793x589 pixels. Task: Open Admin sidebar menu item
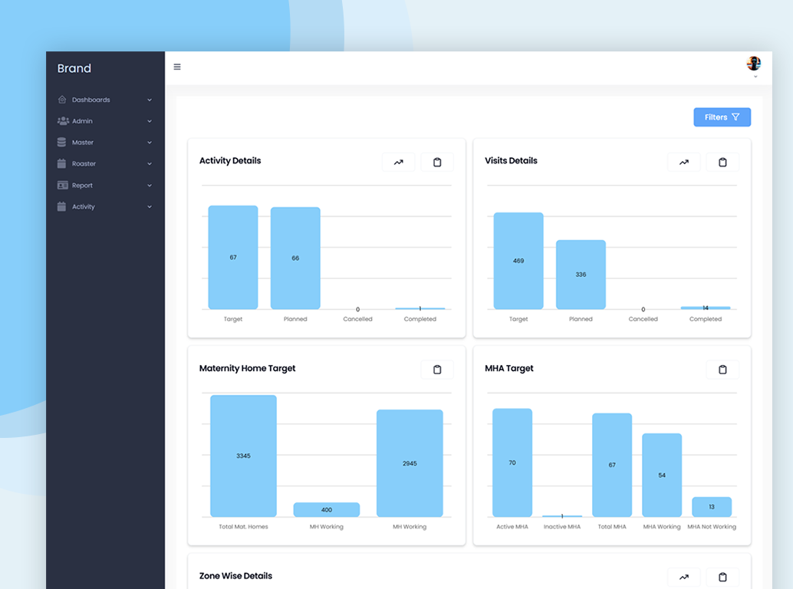click(x=105, y=121)
